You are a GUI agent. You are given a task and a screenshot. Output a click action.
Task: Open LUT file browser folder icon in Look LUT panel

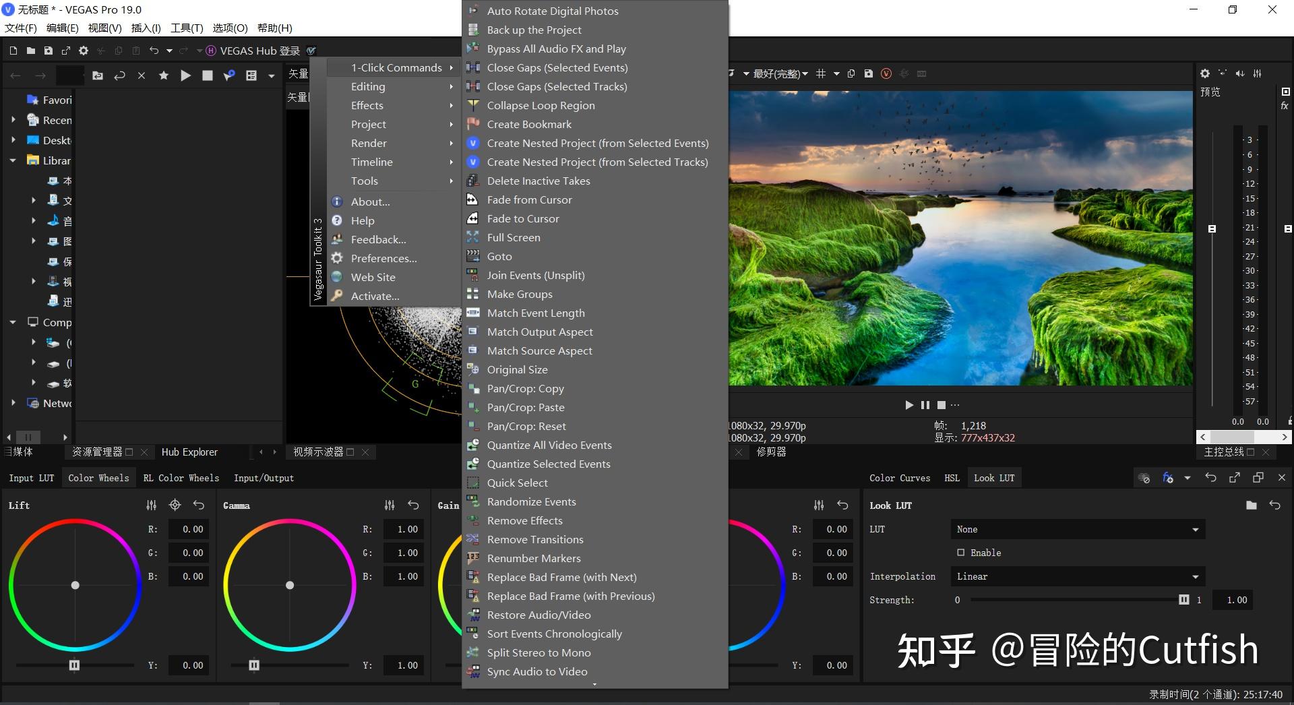coord(1252,505)
